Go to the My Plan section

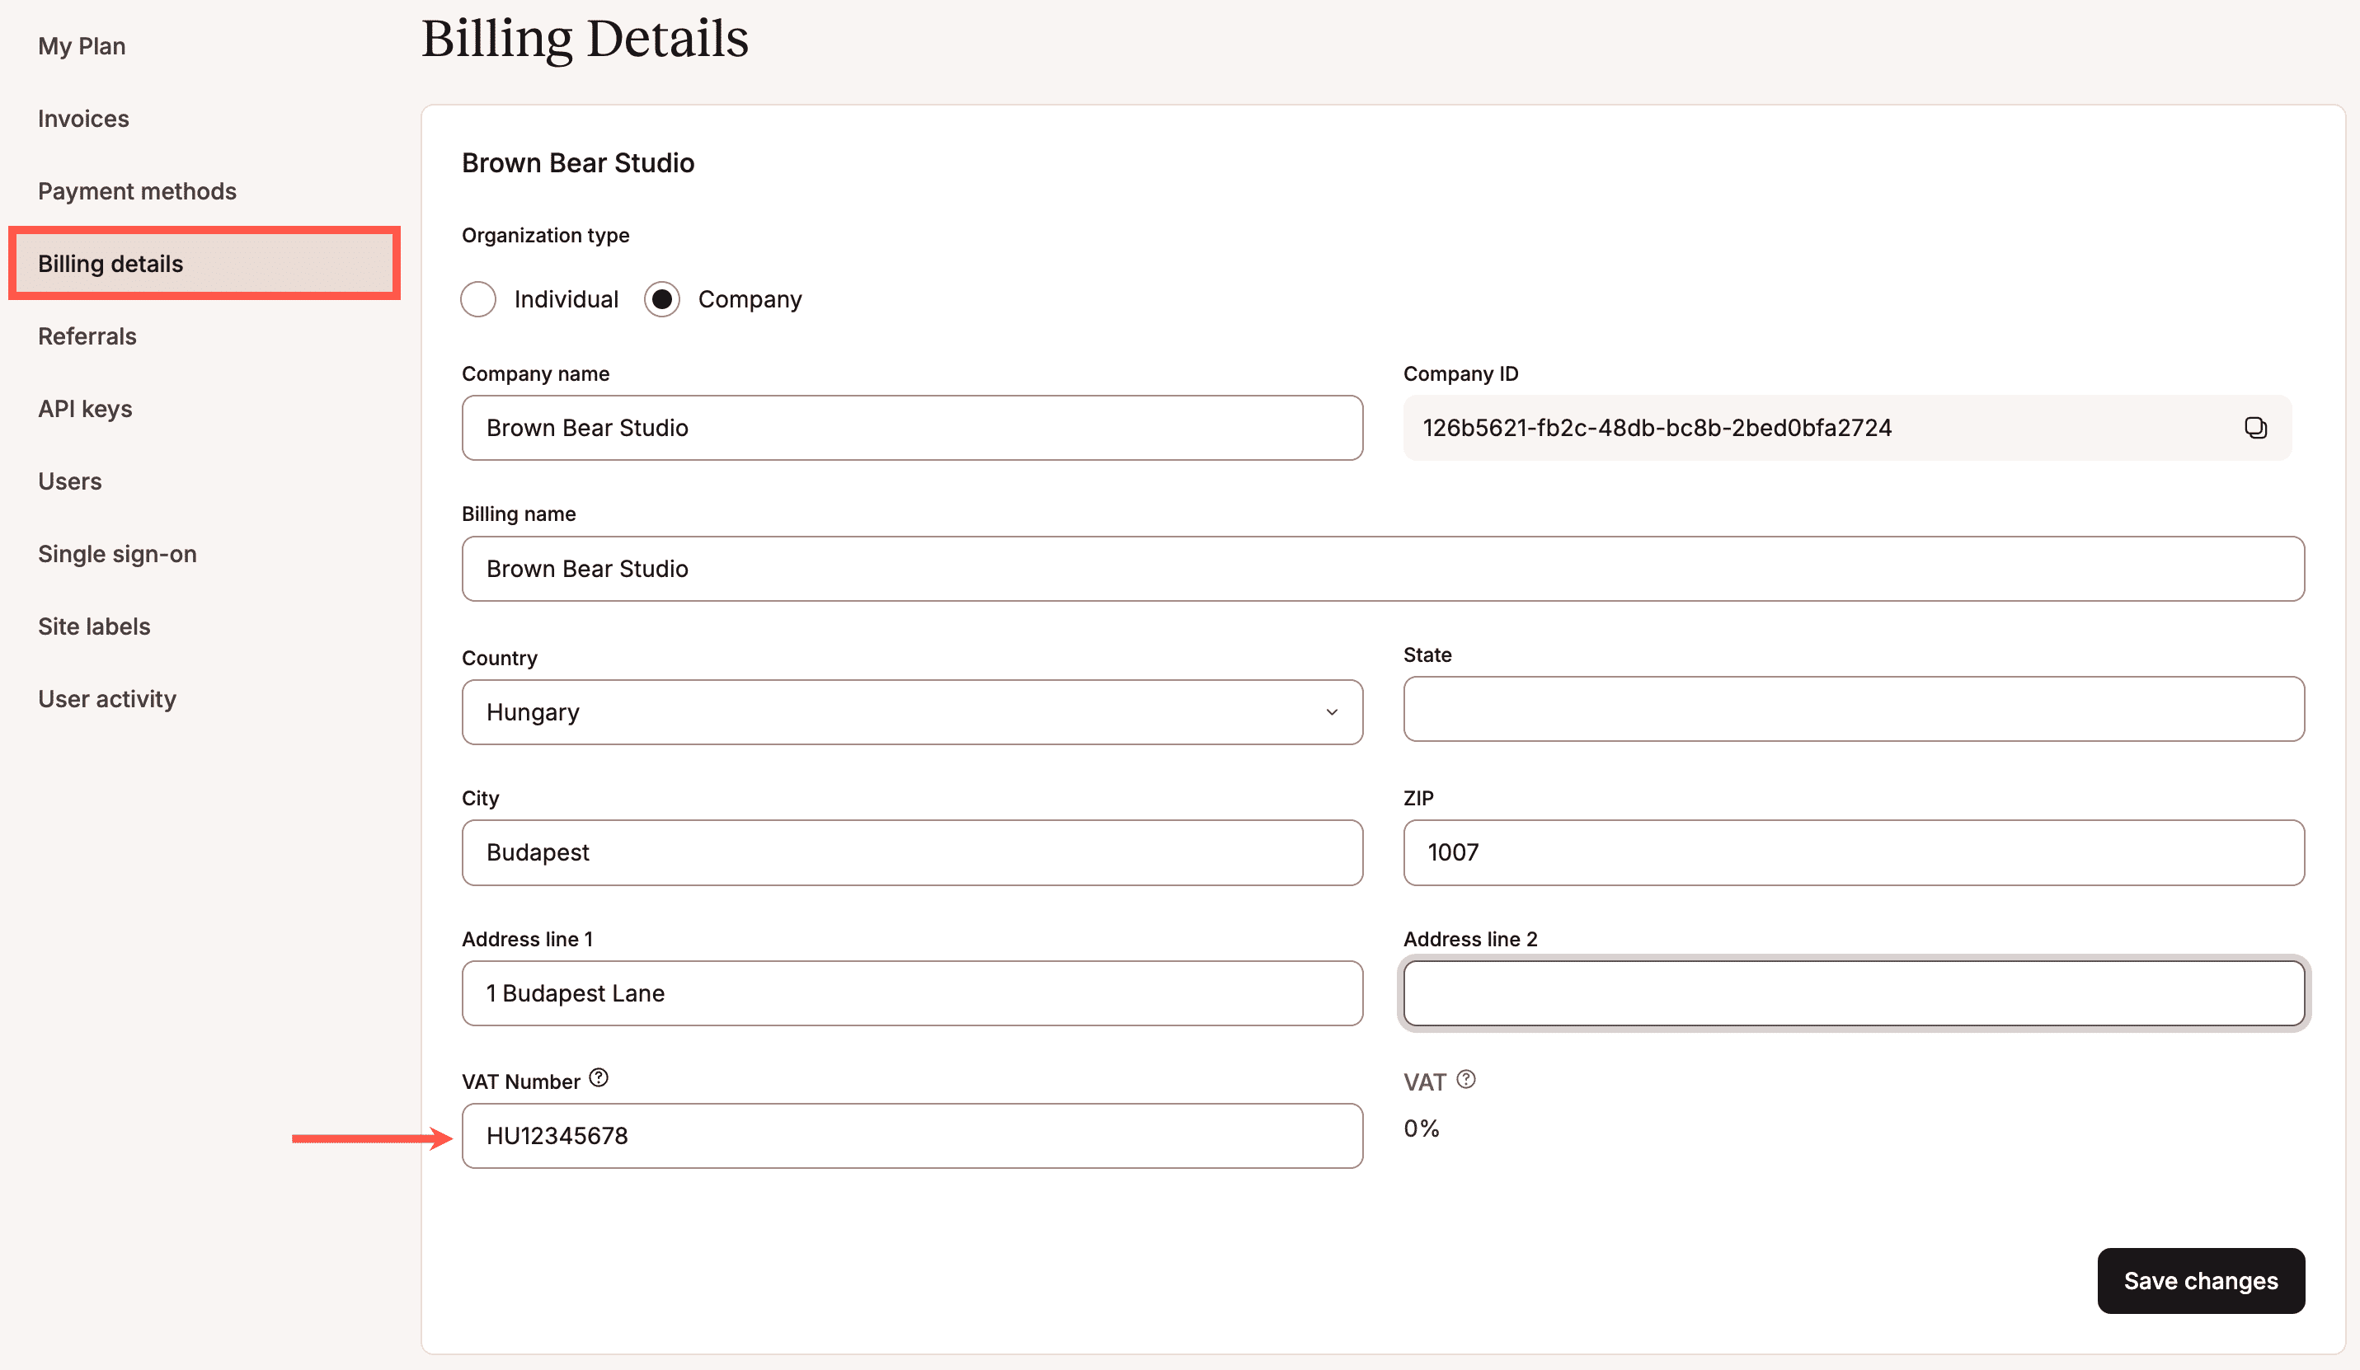(82, 45)
